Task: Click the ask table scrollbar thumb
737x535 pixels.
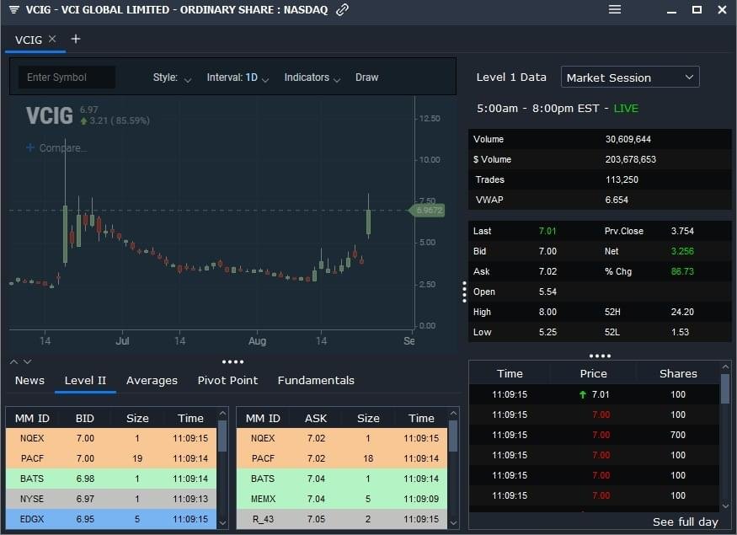Action: [454, 436]
